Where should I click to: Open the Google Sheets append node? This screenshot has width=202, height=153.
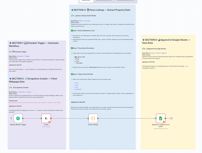tap(161, 118)
